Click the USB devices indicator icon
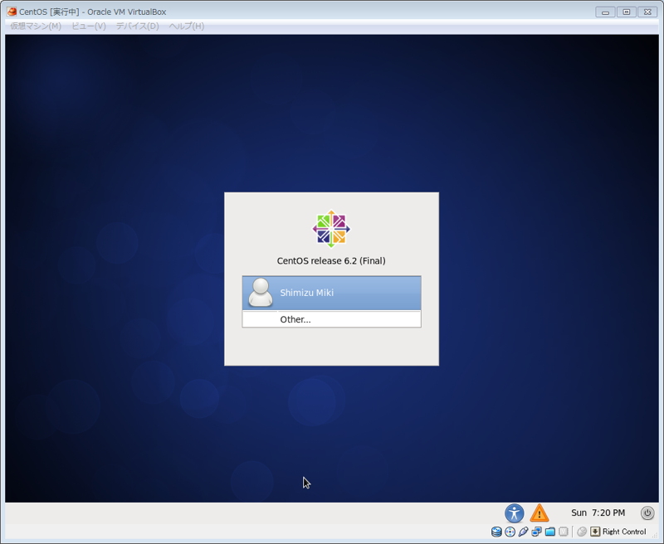 (x=523, y=532)
